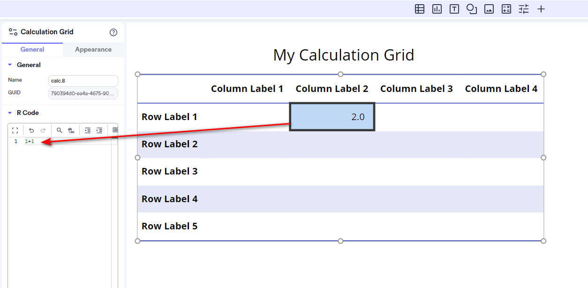Increase indent of the code line
The image size is (588, 288).
pyautogui.click(x=99, y=130)
